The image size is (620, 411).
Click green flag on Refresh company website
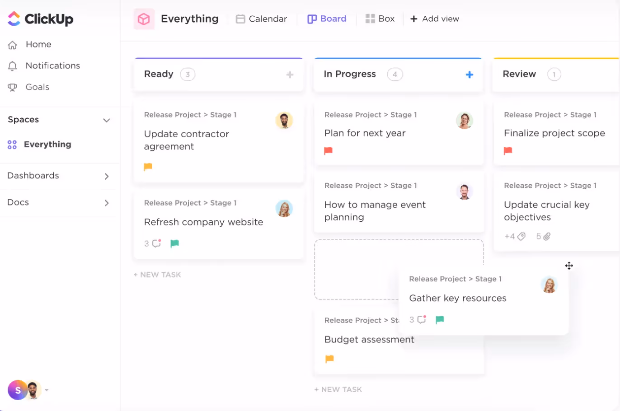pos(174,243)
